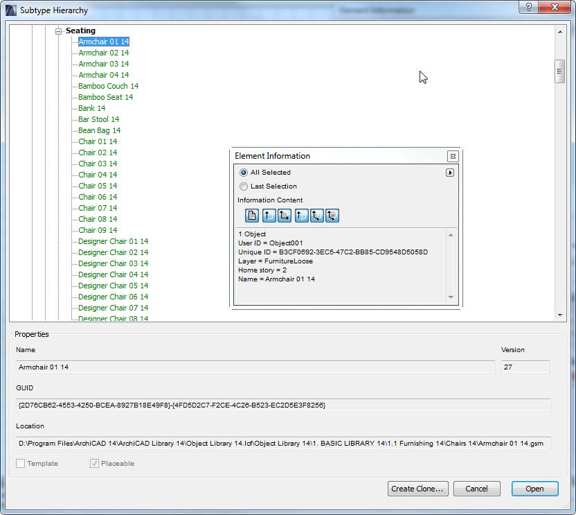This screenshot has width=576, height=515.
Task: Toggle the 3D Height information icon
Action: [302, 215]
